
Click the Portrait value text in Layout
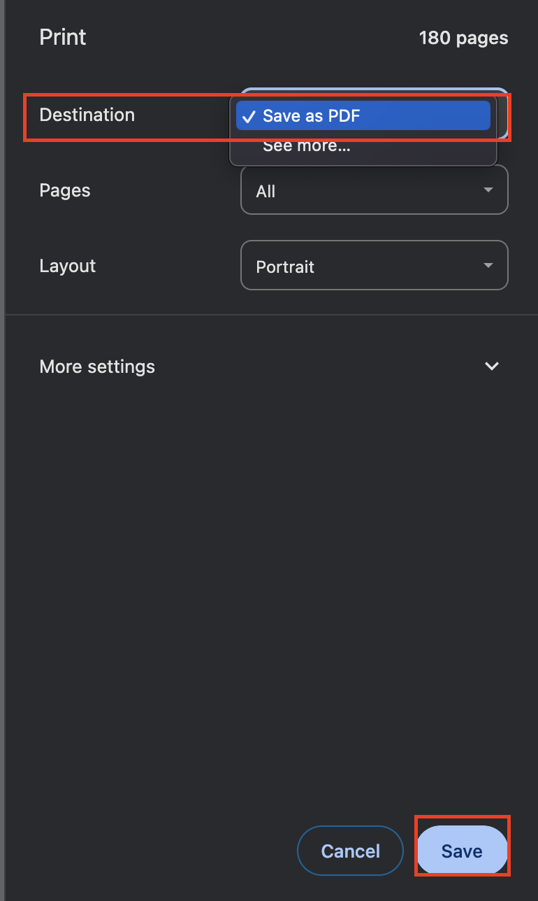pyautogui.click(x=285, y=267)
